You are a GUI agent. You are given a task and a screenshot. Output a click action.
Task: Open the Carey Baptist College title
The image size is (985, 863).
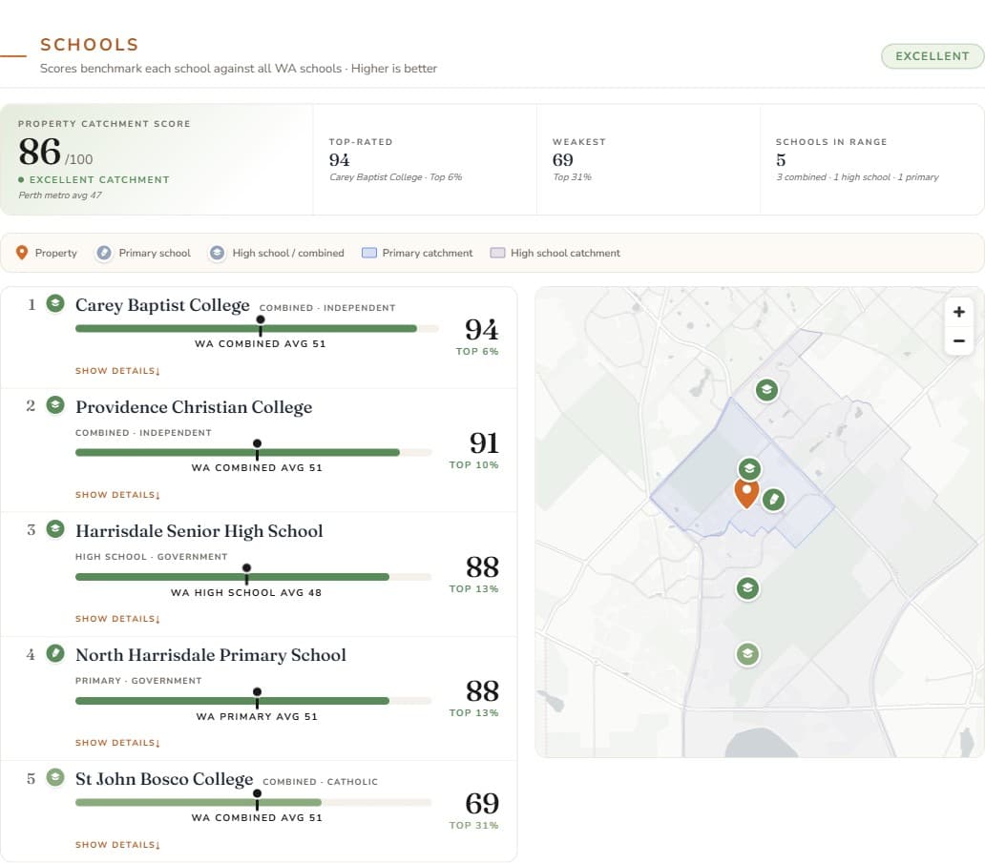162,305
